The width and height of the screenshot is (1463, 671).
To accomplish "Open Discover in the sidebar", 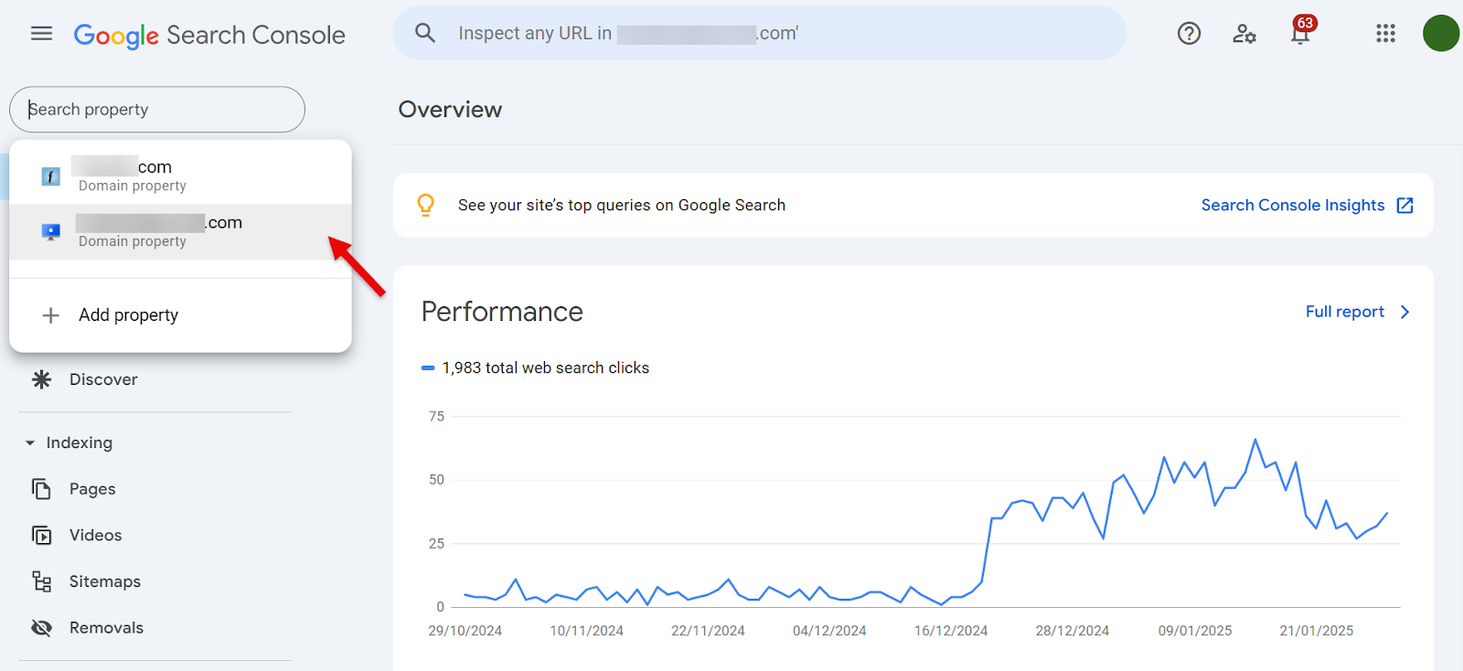I will pos(103,379).
